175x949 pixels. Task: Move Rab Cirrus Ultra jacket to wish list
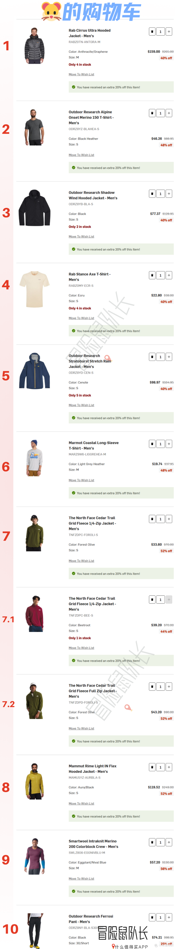[81, 74]
